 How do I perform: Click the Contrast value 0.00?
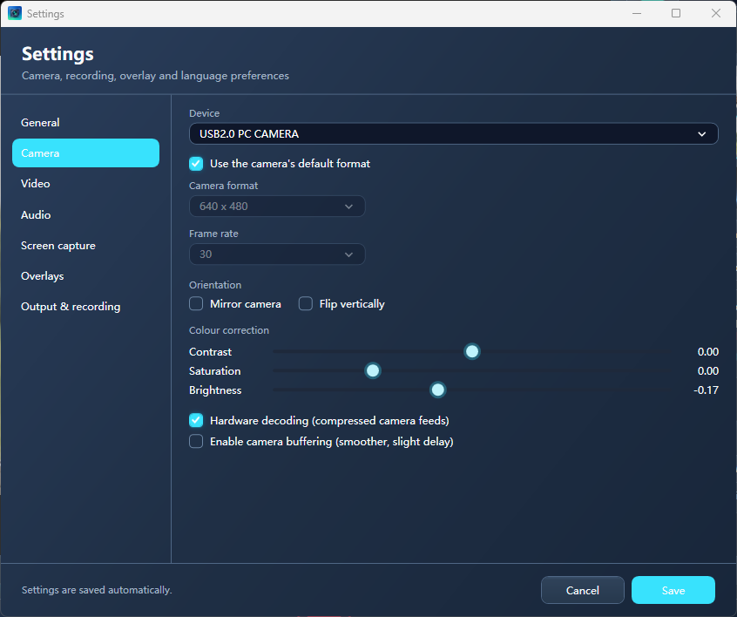(708, 352)
